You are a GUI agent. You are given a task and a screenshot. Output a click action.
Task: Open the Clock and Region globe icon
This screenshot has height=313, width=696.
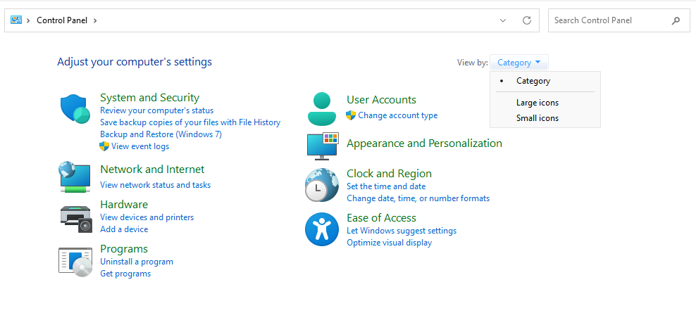coord(322,185)
